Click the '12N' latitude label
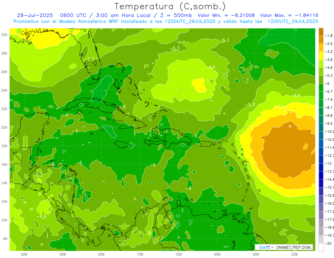 click(x=4, y=202)
